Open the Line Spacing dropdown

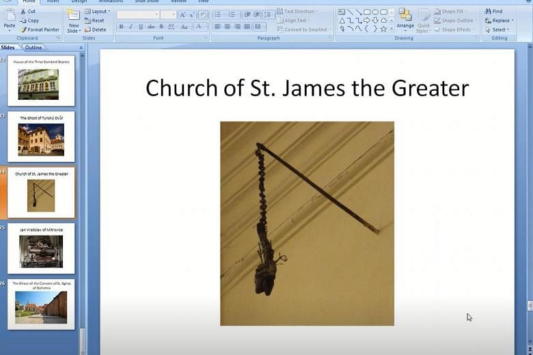tap(268, 14)
